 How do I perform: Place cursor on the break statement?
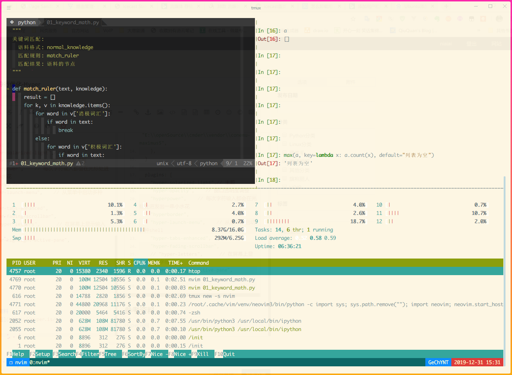66,130
